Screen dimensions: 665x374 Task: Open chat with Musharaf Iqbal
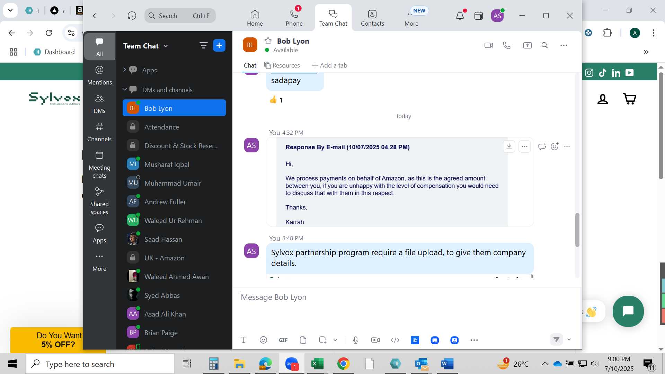point(174,164)
